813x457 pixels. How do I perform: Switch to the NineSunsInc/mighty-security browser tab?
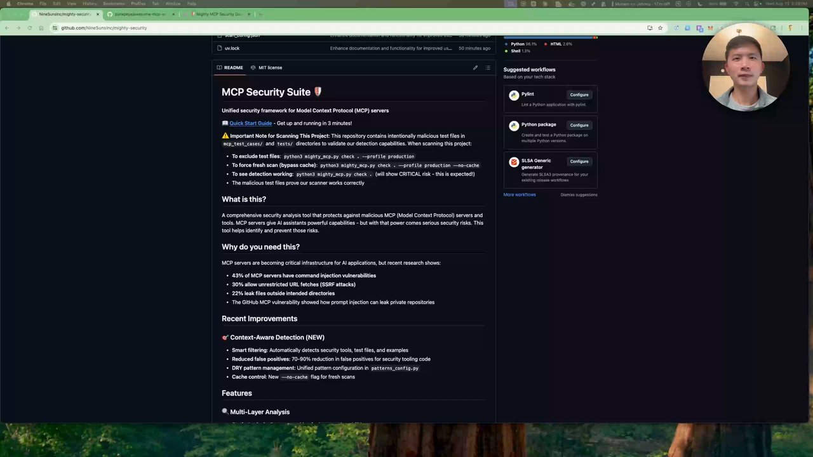65,14
